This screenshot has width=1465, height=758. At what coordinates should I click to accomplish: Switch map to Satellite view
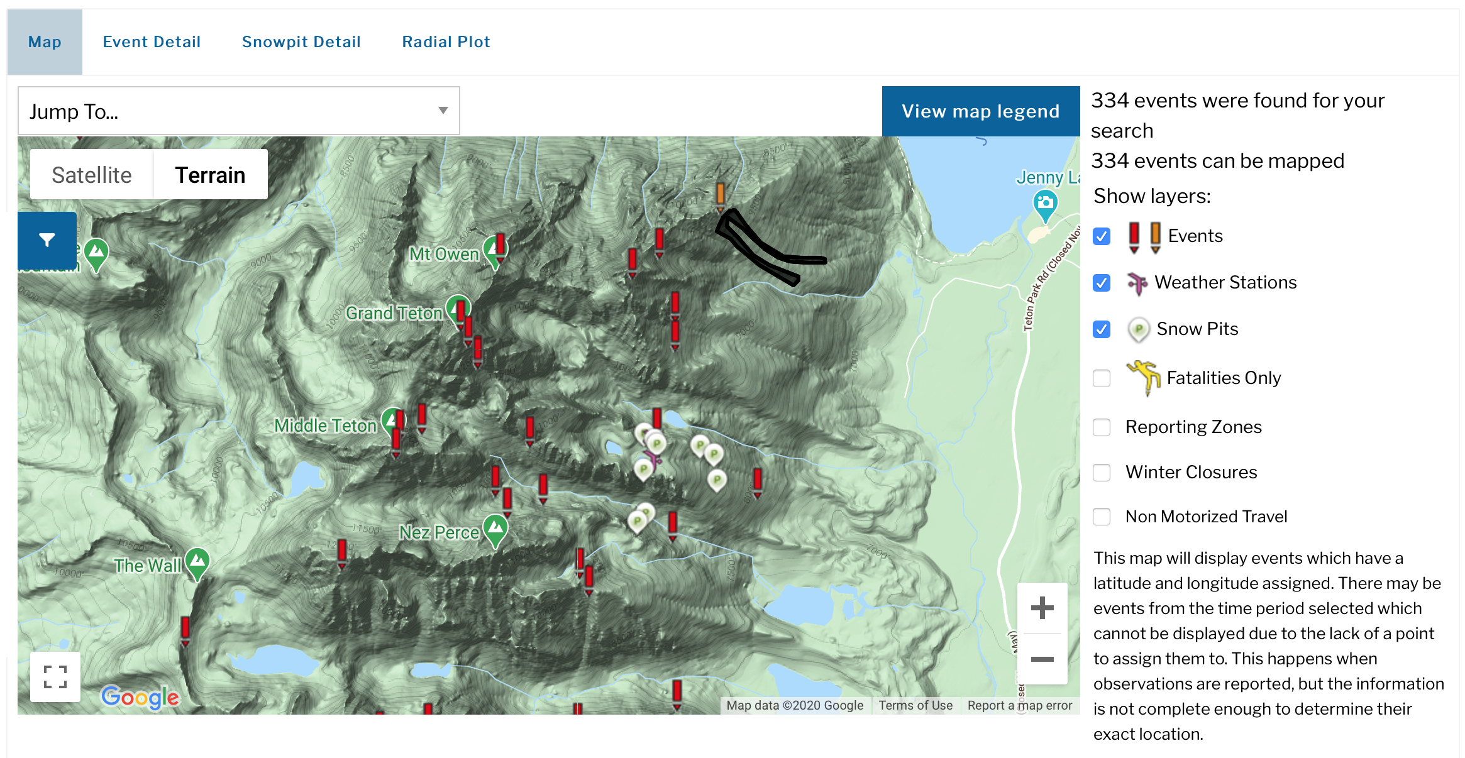[92, 175]
